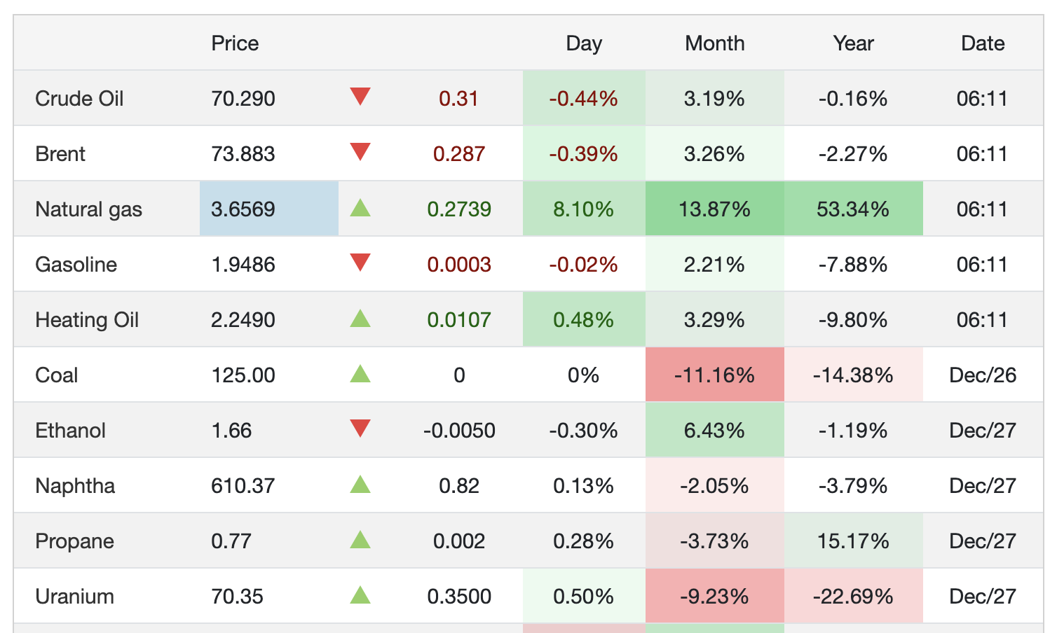Click the green up arrow in Natural gas row

pyautogui.click(x=360, y=207)
